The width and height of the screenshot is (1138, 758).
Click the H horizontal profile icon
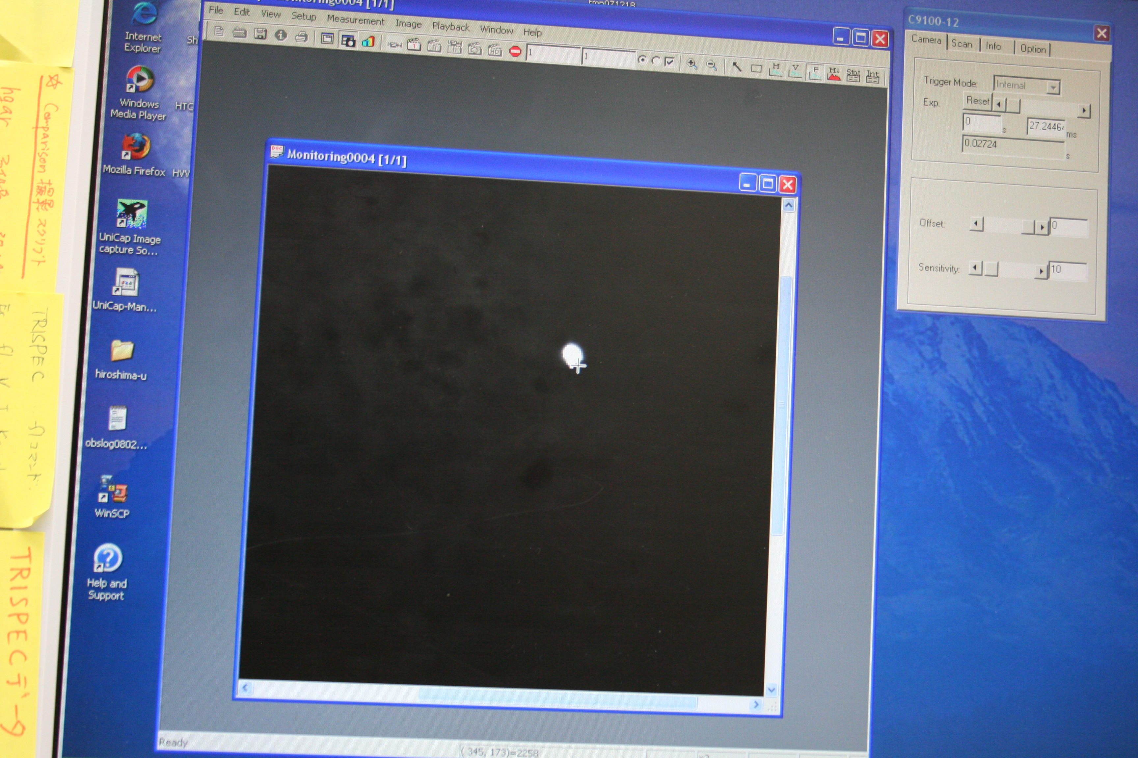(x=775, y=70)
